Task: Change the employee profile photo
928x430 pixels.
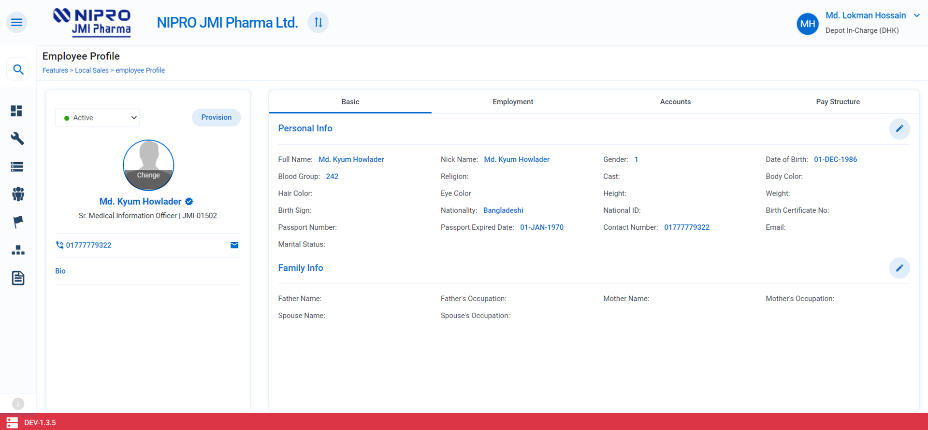Action: pyautogui.click(x=148, y=175)
